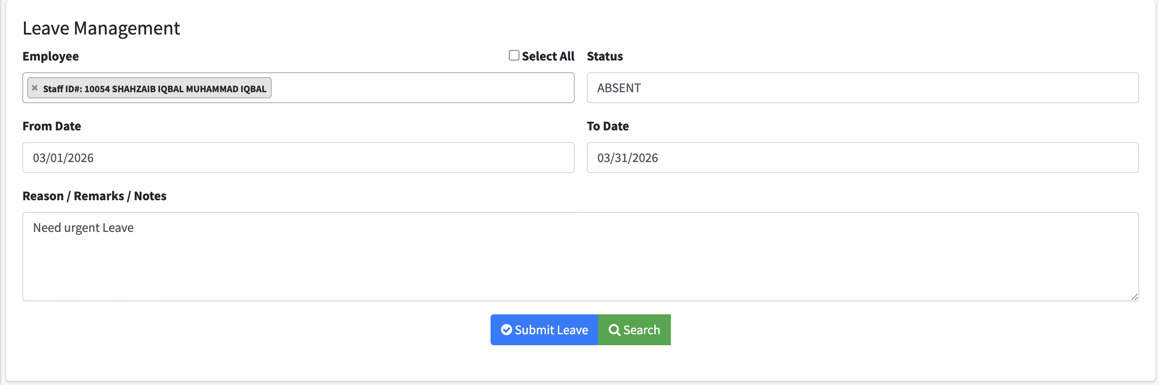The height and width of the screenshot is (385, 1159).
Task: Tick the Select All checkbox
Action: 513,55
